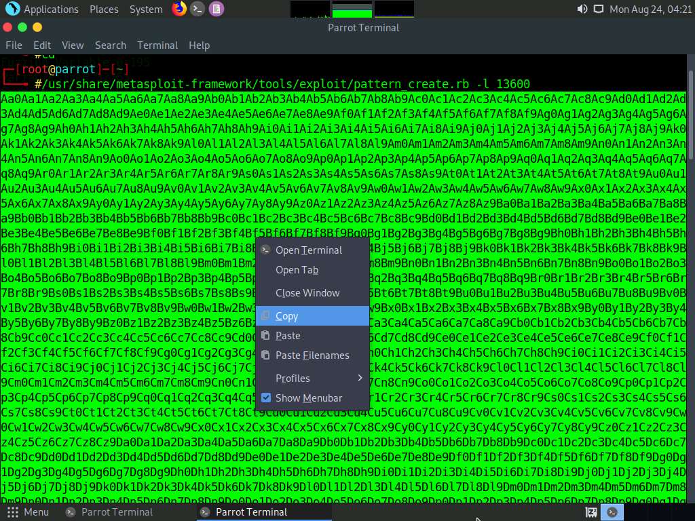The image size is (695, 521).
Task: Click the Paste clipboard icon
Action: [x=265, y=335]
